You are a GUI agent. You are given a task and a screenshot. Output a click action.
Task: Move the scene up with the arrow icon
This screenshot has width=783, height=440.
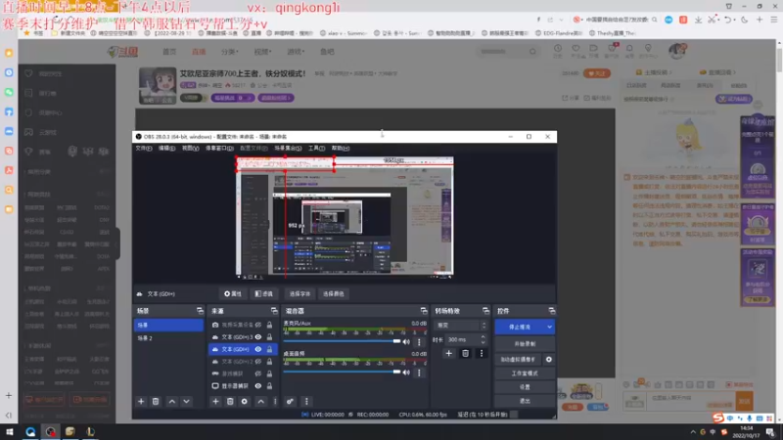[172, 402]
